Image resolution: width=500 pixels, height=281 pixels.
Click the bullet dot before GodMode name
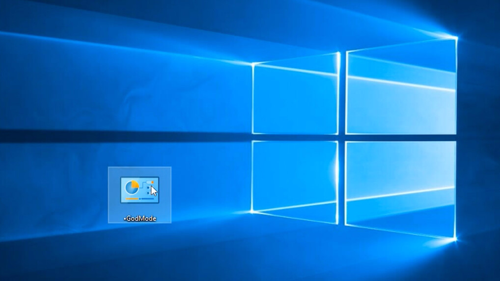pyautogui.click(x=124, y=219)
